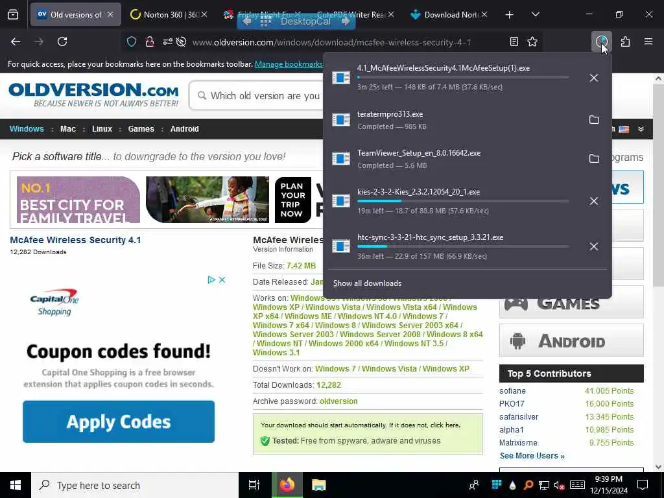Image resolution: width=664 pixels, height=498 pixels.
Task: Reload the current page
Action: pos(62,41)
